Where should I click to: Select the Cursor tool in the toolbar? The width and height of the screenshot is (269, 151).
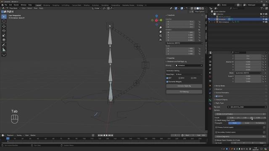(x=4, y=21)
